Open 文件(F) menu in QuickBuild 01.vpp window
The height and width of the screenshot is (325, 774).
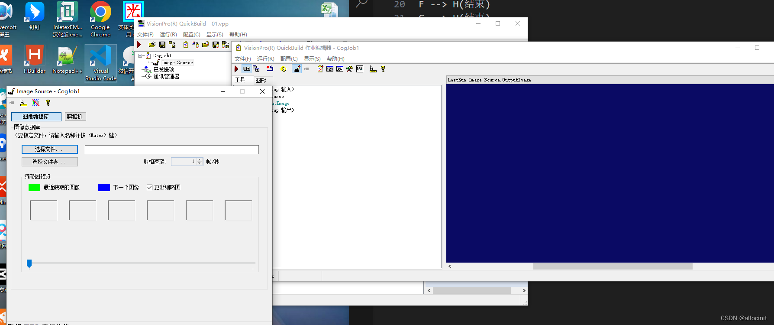point(145,35)
